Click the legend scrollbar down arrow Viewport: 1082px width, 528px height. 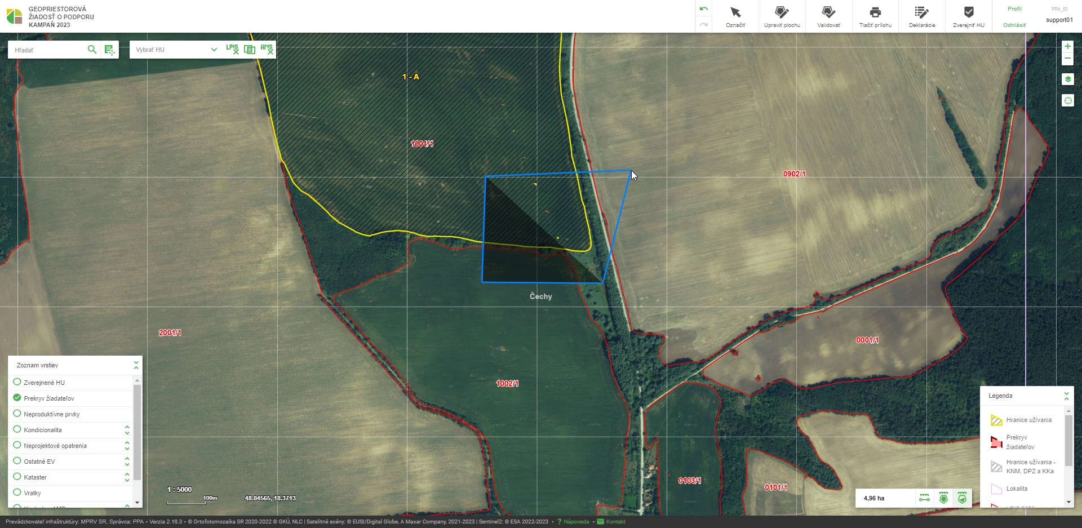(1068, 502)
